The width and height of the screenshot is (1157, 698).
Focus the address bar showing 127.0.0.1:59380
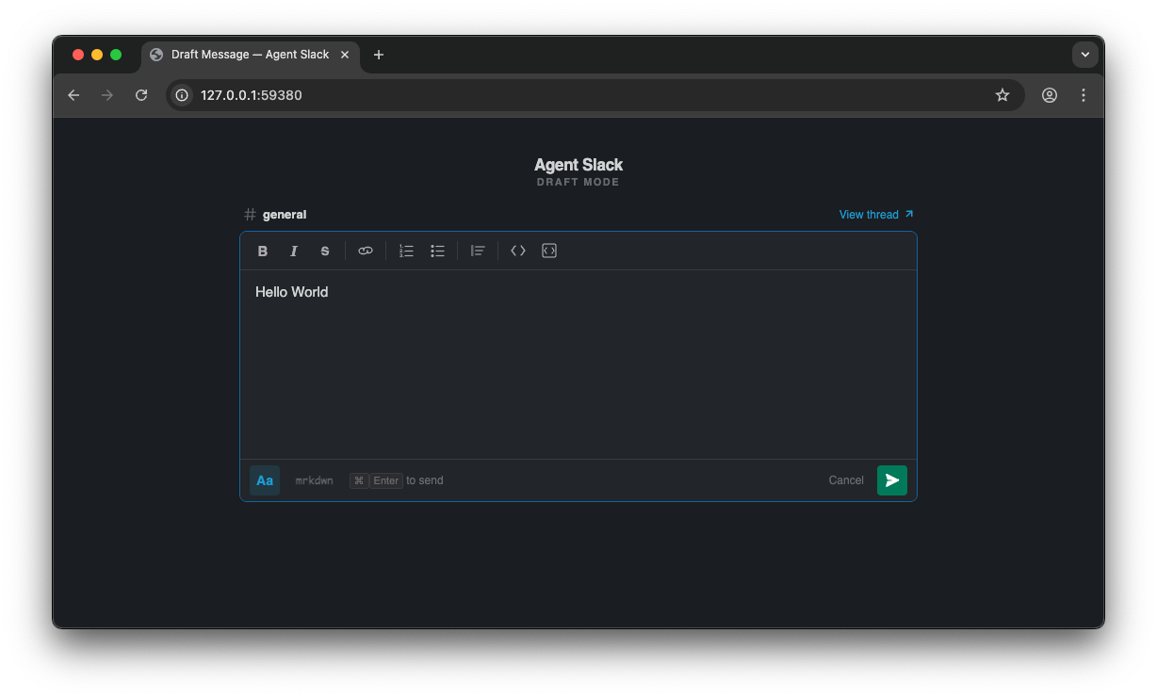(595, 95)
